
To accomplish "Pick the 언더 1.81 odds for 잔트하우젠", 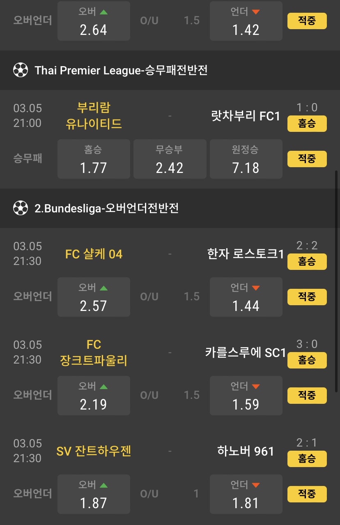I will point(246,494).
